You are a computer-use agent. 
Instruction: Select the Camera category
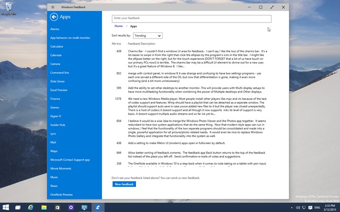55,64
